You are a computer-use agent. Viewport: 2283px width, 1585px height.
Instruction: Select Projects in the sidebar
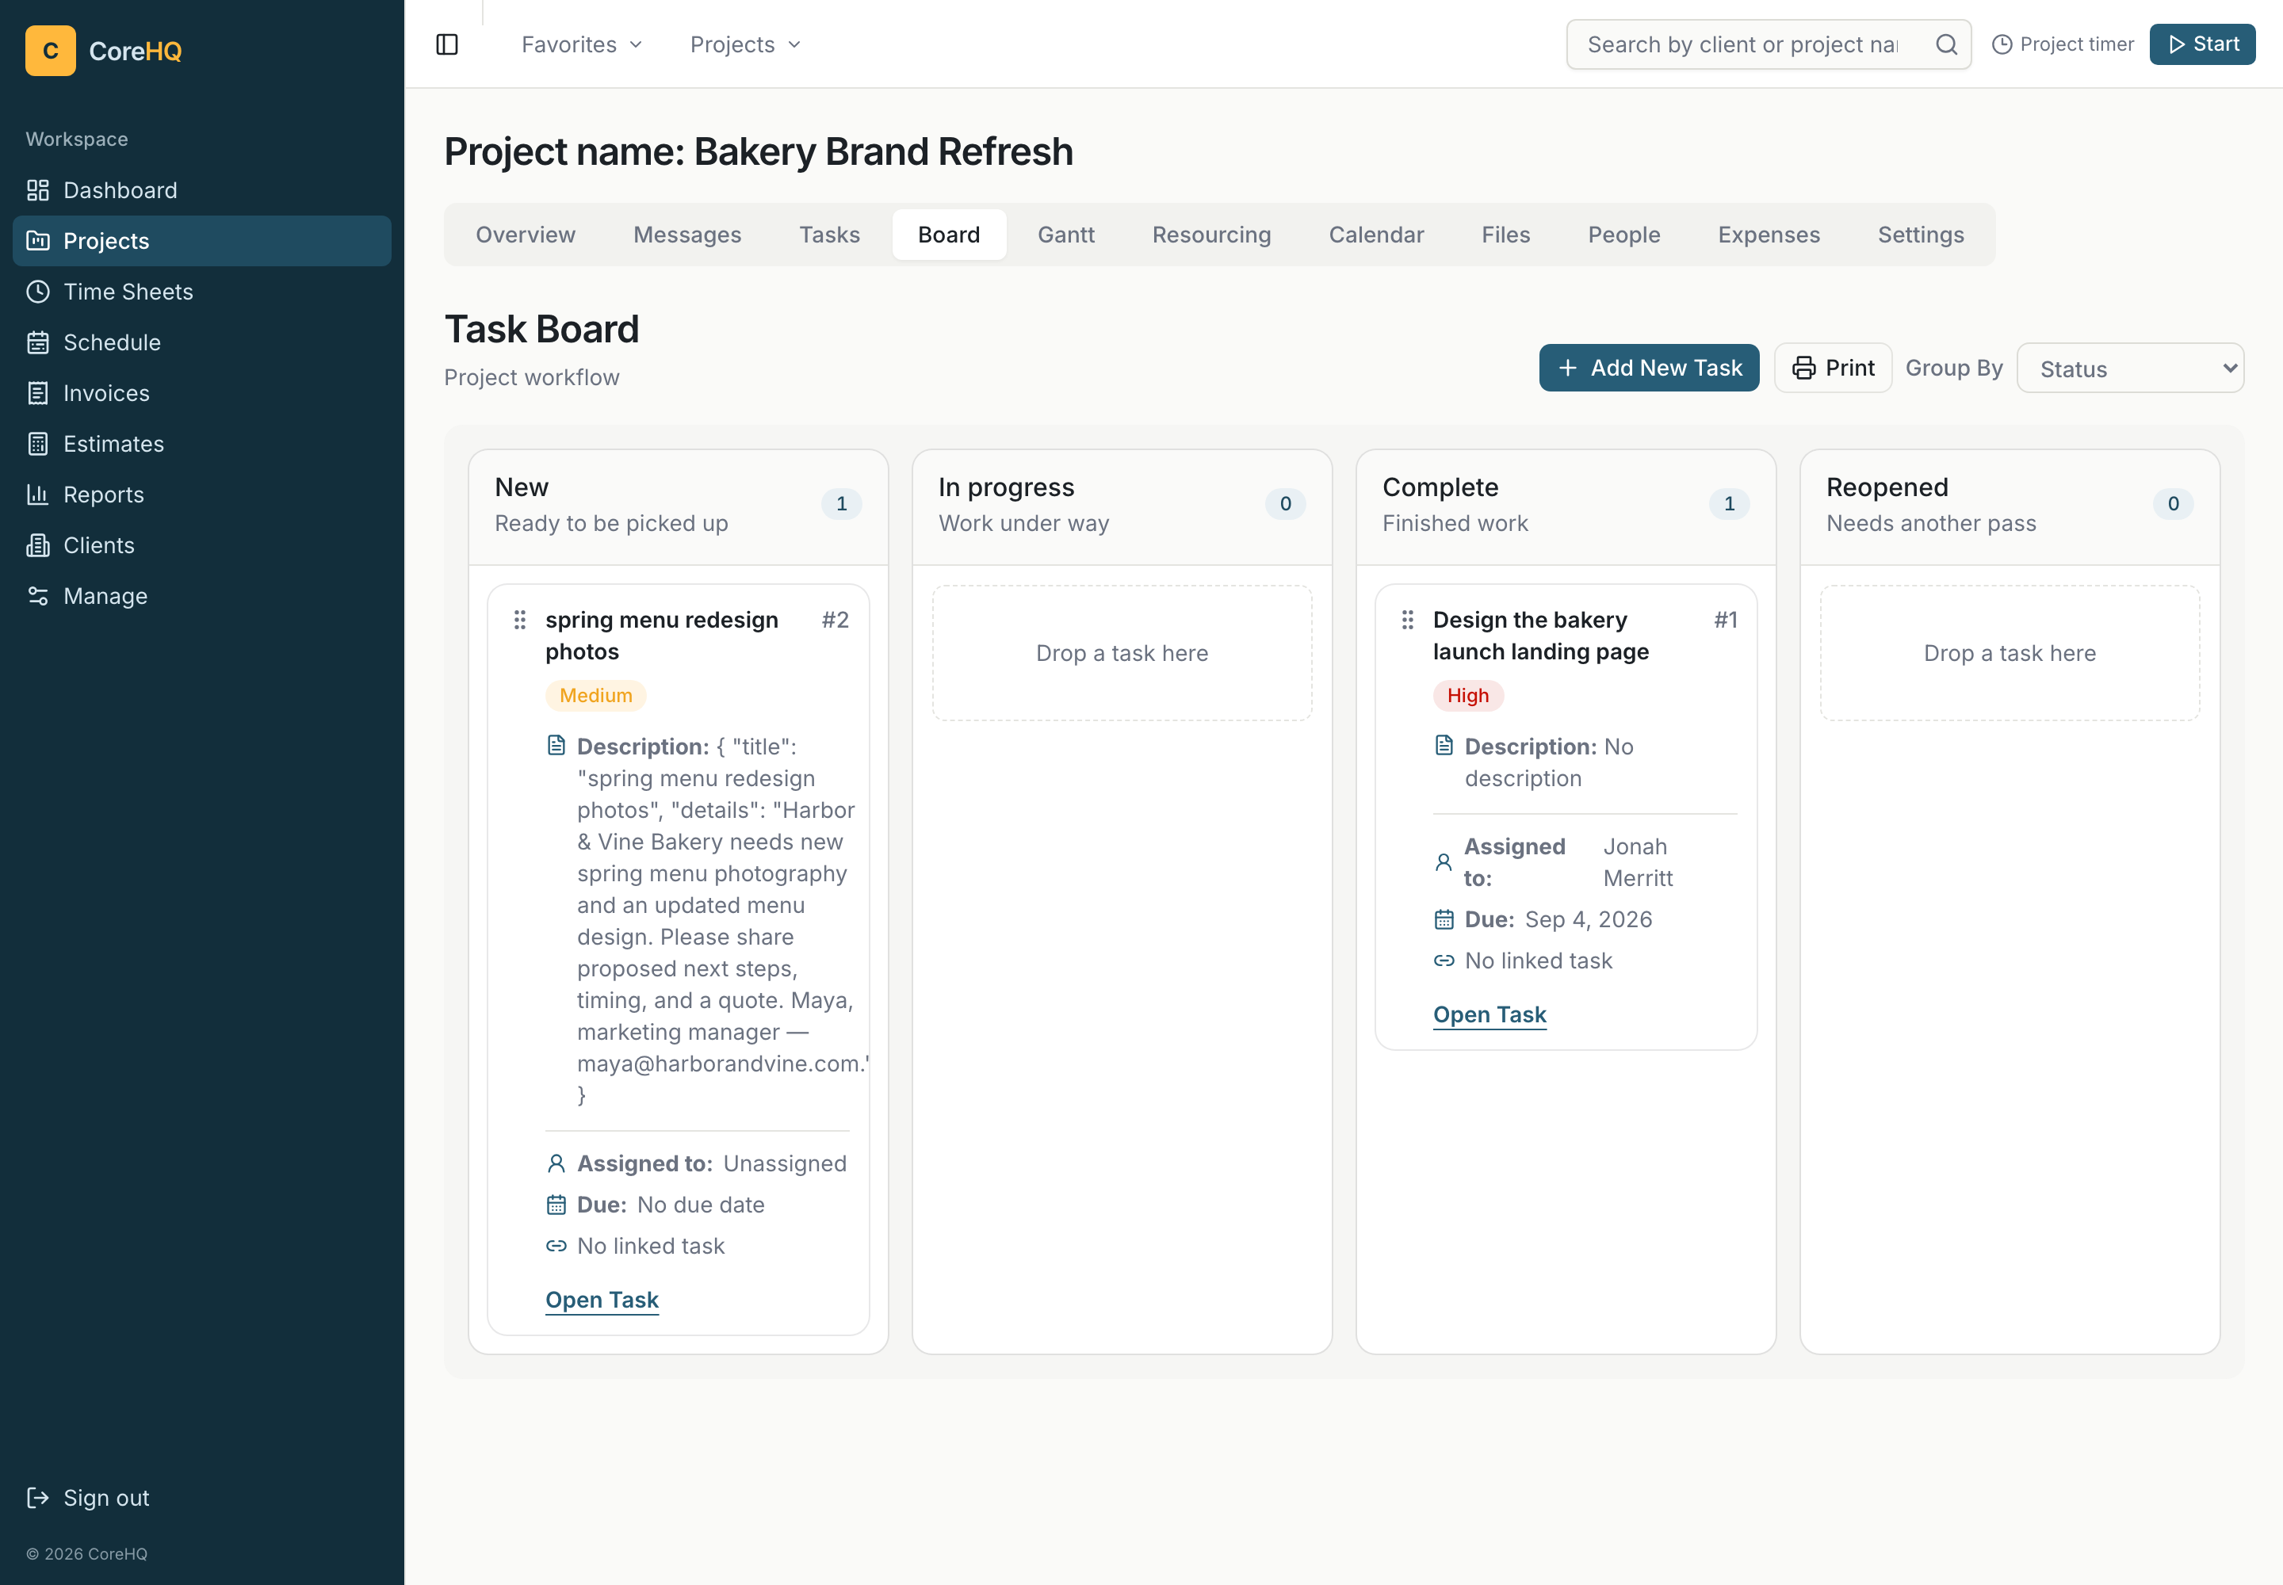point(201,240)
